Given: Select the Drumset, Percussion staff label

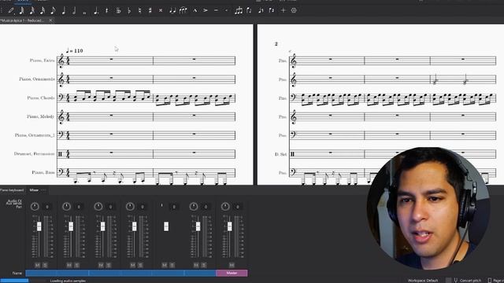Looking at the screenshot, I should pos(35,154).
